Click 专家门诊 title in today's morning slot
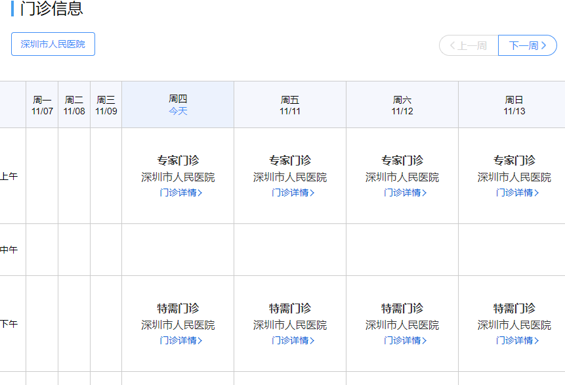This screenshot has height=385, width=565. [178, 160]
